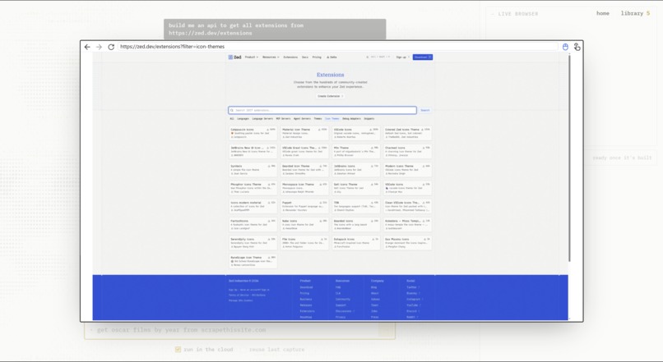Image resolution: width=663 pixels, height=362 pixels.
Task: Select the Snippets filter tab
Action: (369, 118)
